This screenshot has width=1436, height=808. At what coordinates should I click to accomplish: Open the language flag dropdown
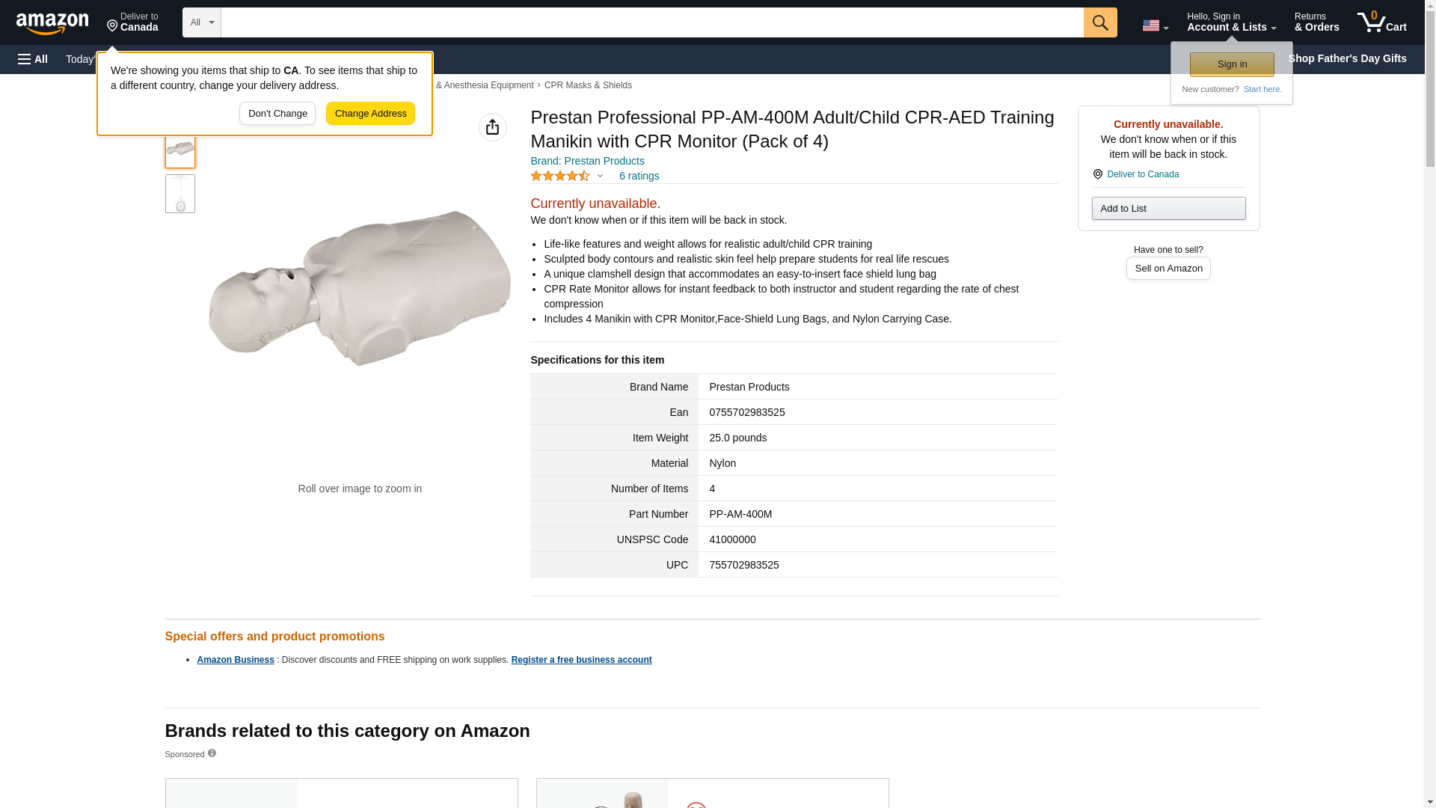(1155, 25)
